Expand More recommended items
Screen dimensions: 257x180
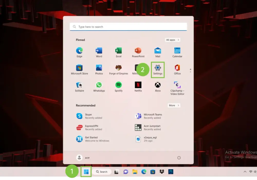pos(174,105)
